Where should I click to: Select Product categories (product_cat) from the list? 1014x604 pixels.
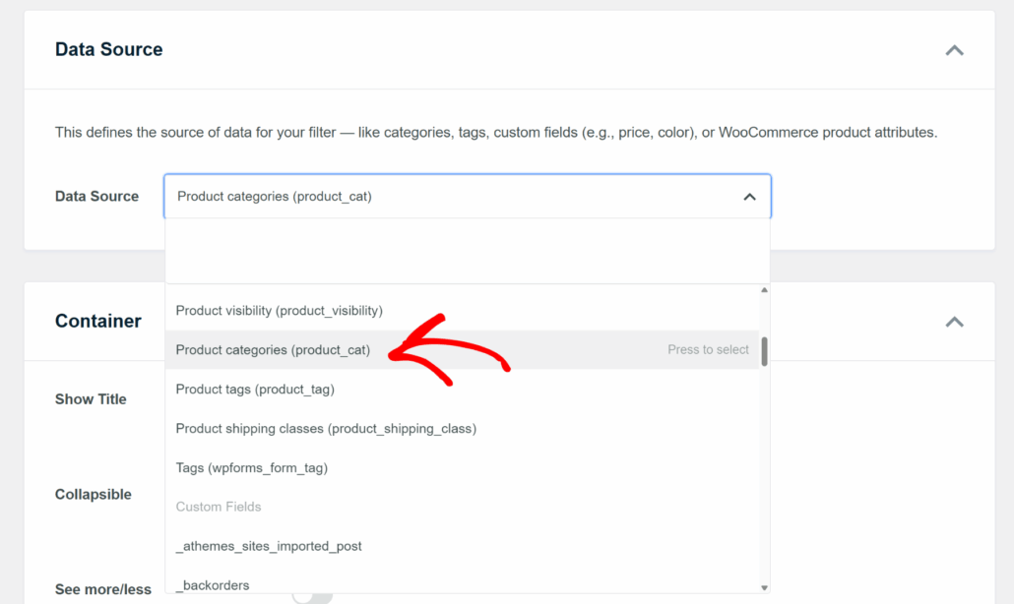click(x=276, y=349)
